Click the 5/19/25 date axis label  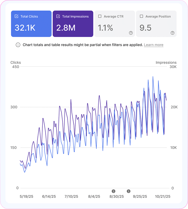[x=26, y=196]
